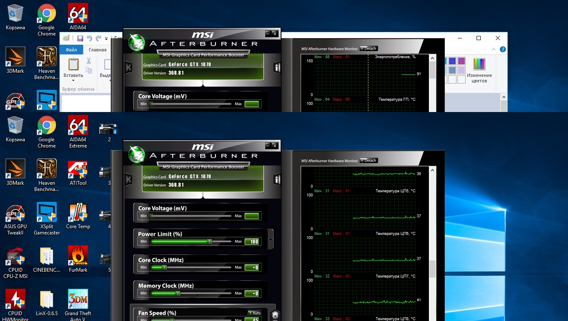This screenshot has width=568, height=321.
Task: Click the Paint canvas vertical scrollbar up arrow
Action: 504,97
